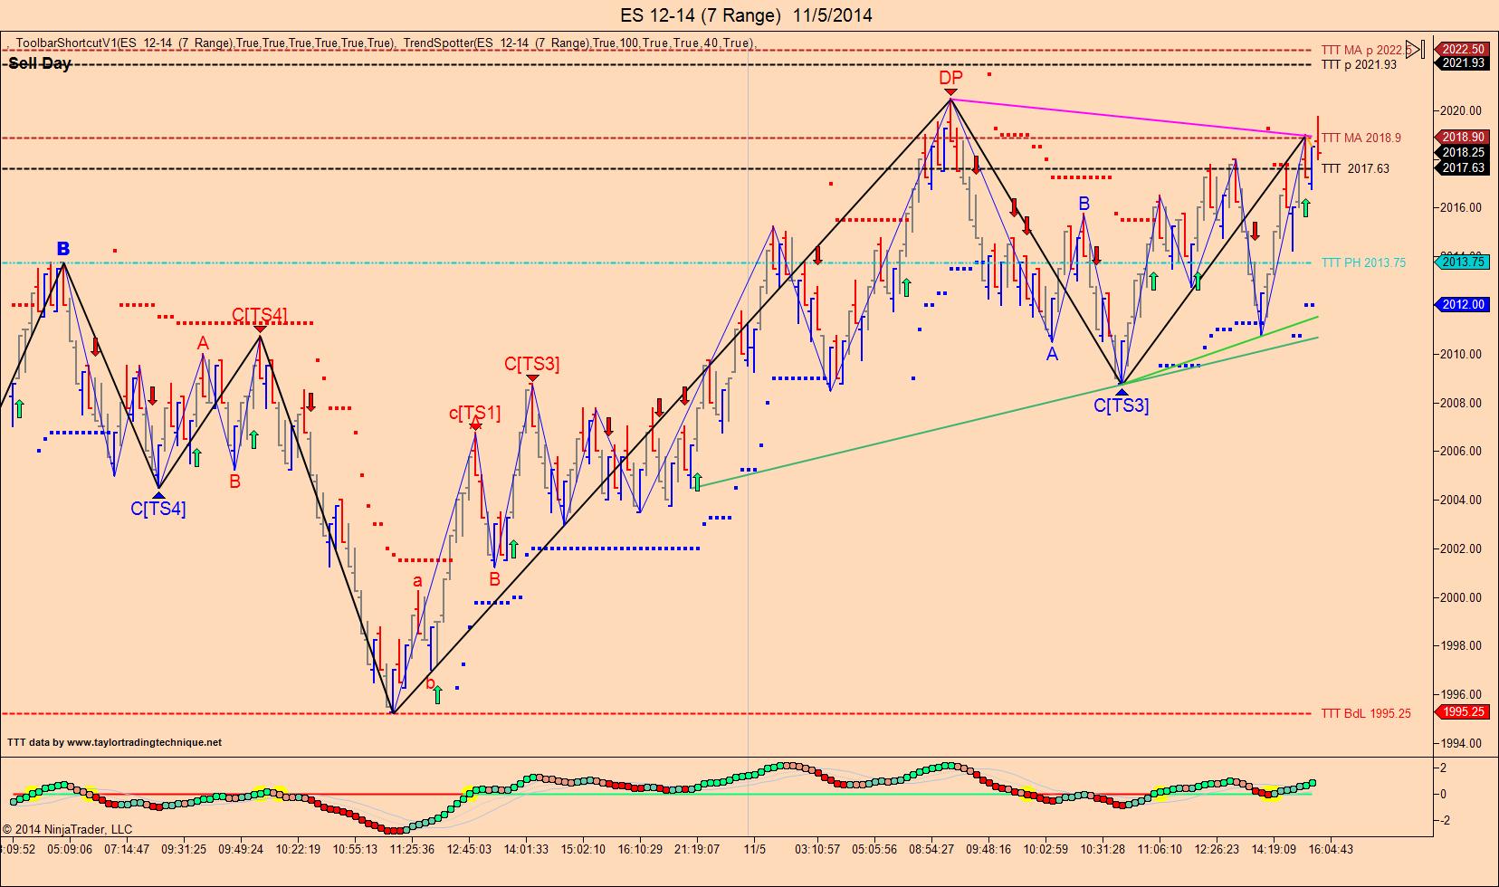Image resolution: width=1499 pixels, height=887 pixels.
Task: Click the TTT BdL 1995.25 line label
Action: [x=1366, y=713]
